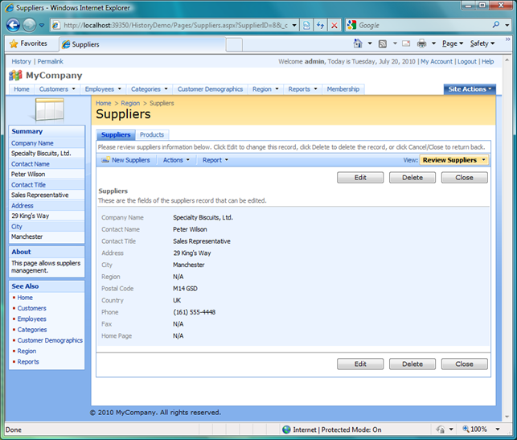
Task: Click Customers in the See Also list
Action: tap(31, 308)
